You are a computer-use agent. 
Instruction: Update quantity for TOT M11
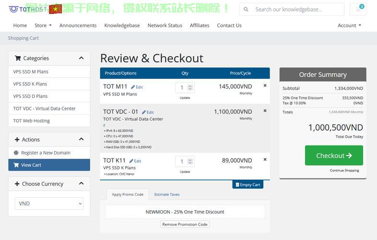point(185,98)
